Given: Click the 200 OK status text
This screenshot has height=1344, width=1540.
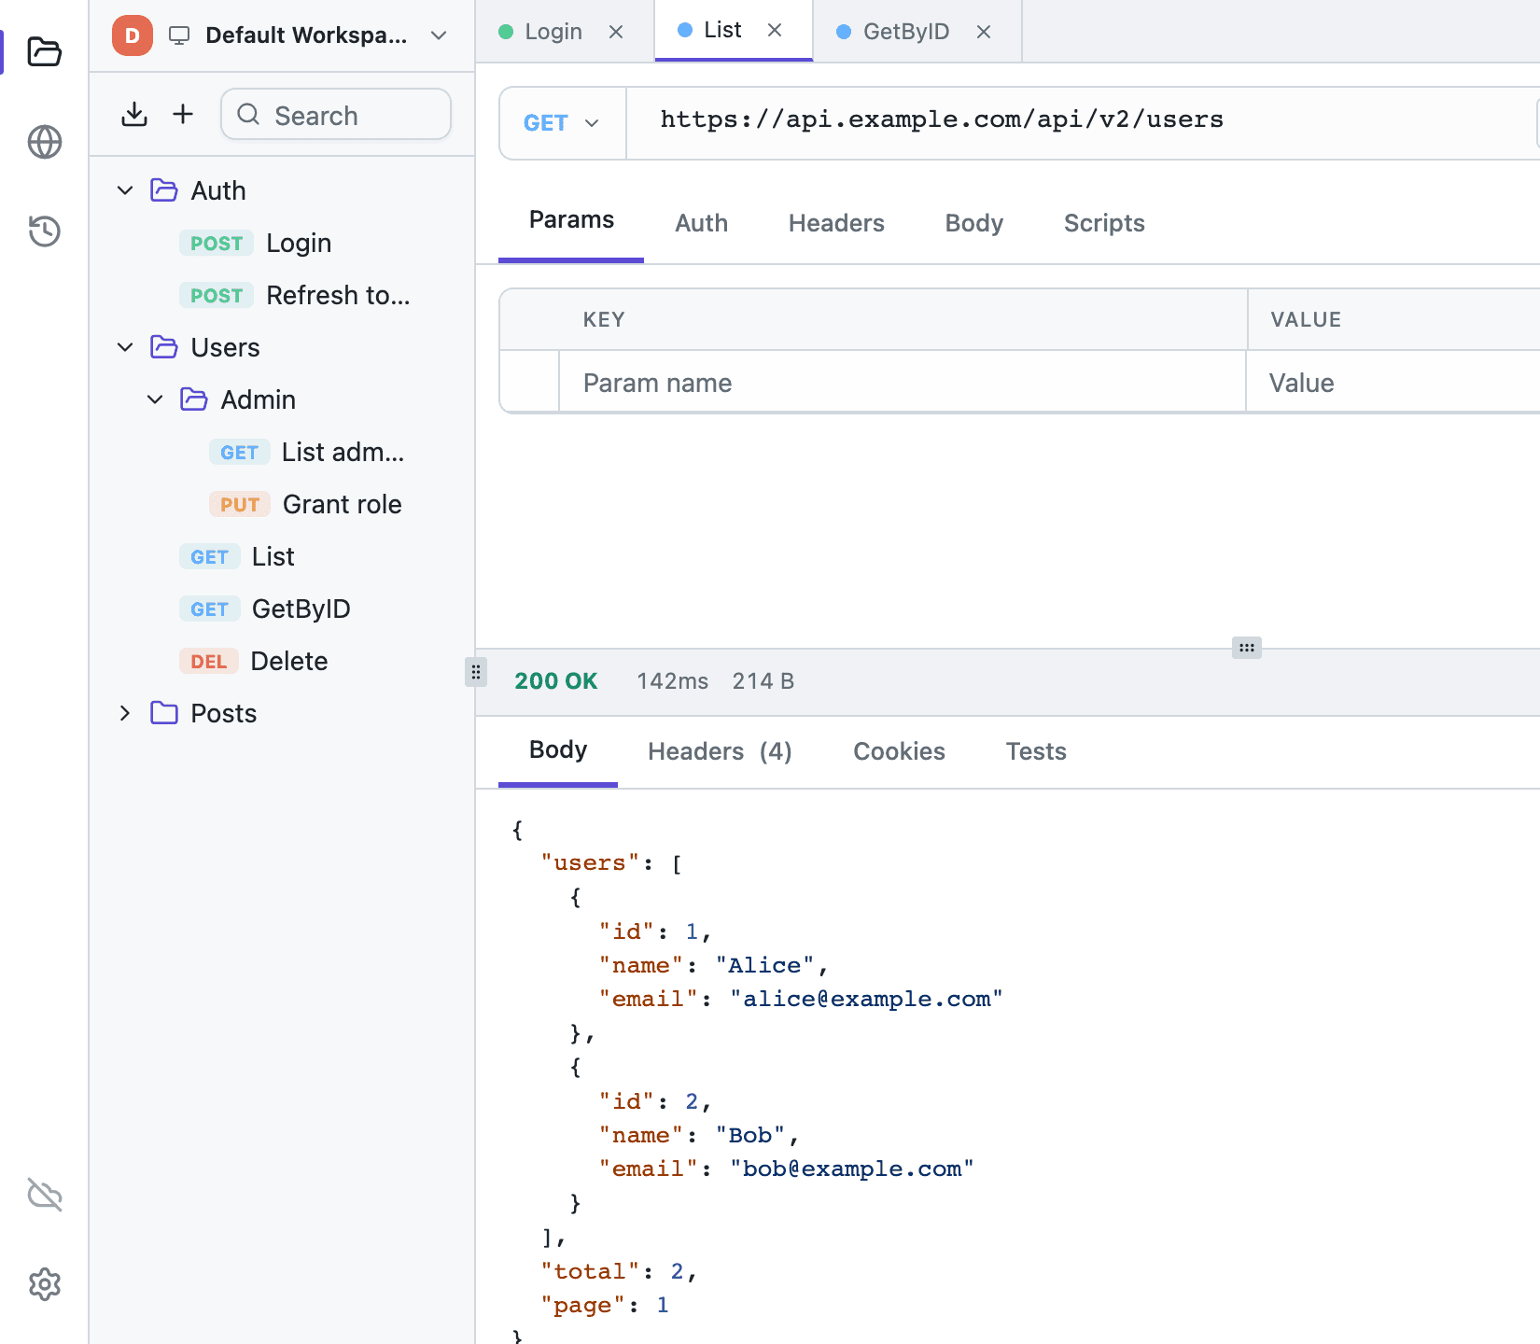Looking at the screenshot, I should [556, 681].
